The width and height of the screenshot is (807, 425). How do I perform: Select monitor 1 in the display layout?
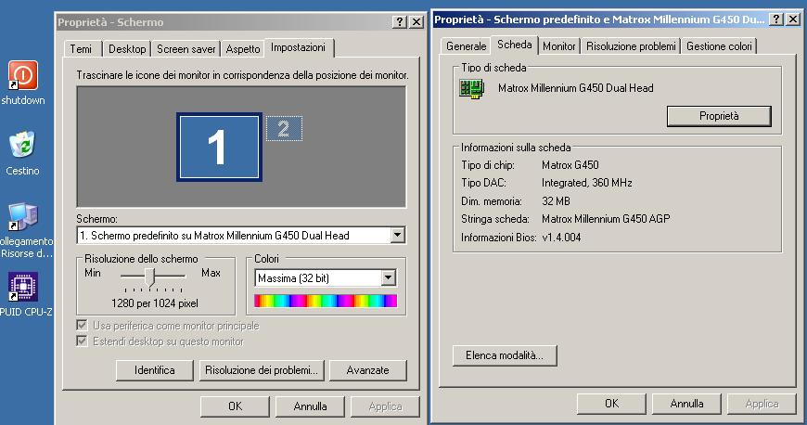coord(219,148)
